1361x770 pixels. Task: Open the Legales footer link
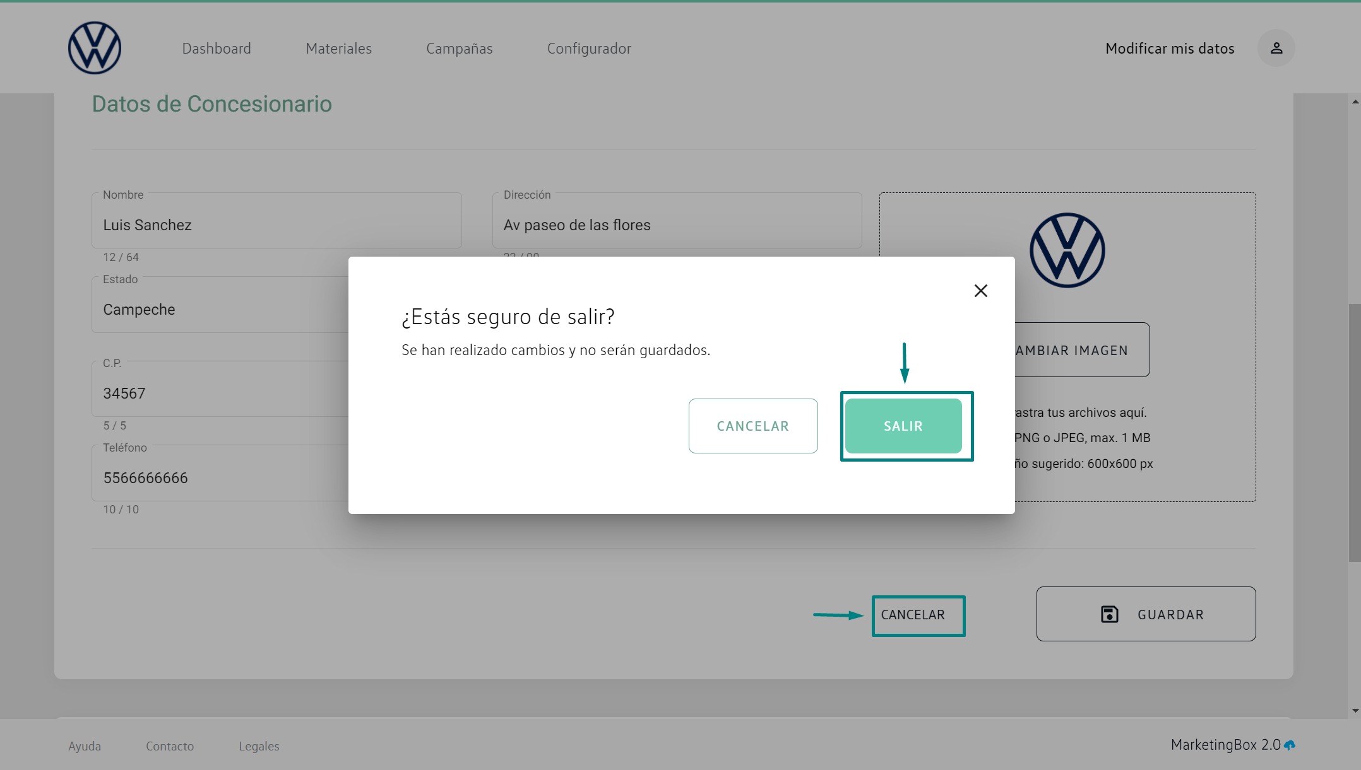tap(259, 746)
